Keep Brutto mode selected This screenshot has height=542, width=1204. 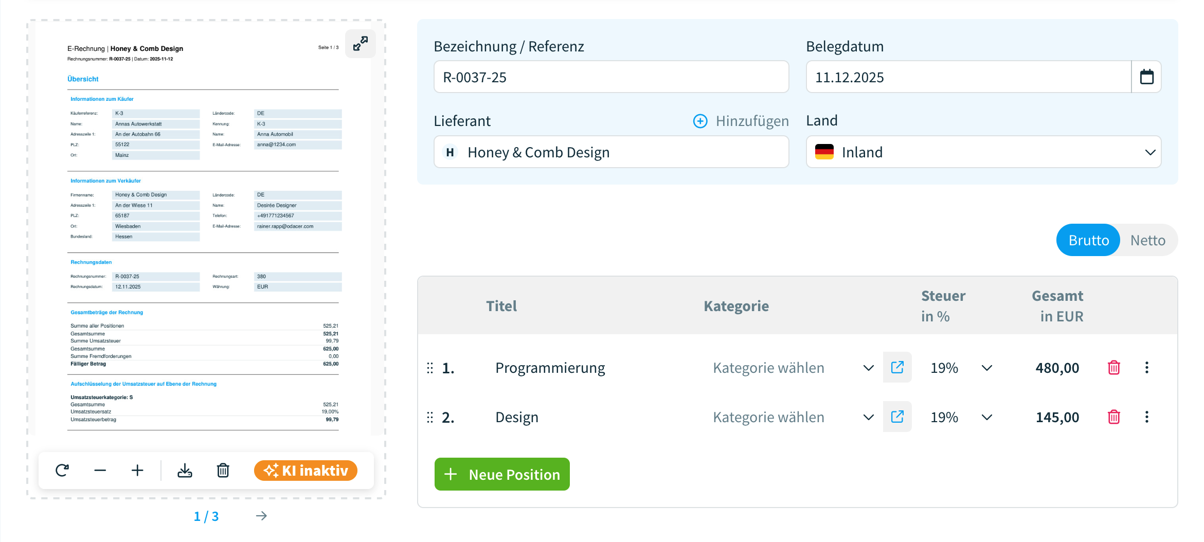[x=1088, y=240]
